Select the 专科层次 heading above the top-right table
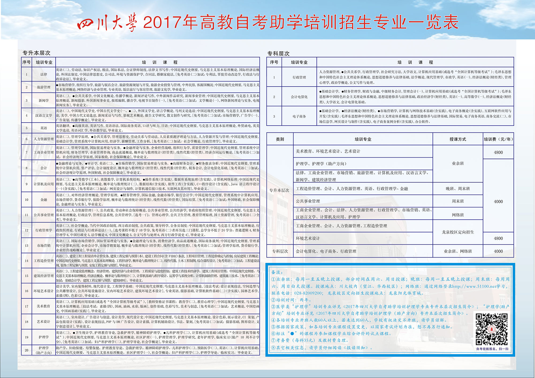 point(278,53)
